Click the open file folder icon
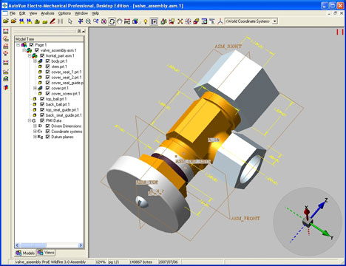Image resolution: width=346 pixels, height=266 pixels. point(6,21)
